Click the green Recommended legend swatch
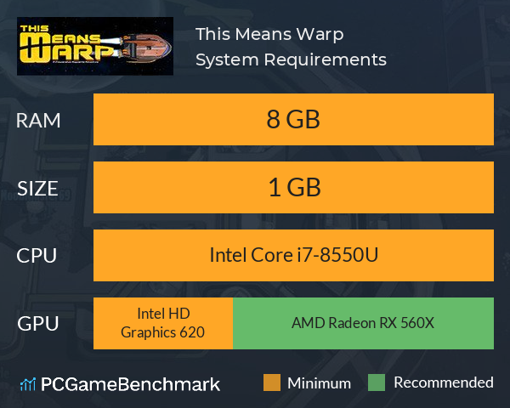The image size is (510, 408). coord(377,382)
